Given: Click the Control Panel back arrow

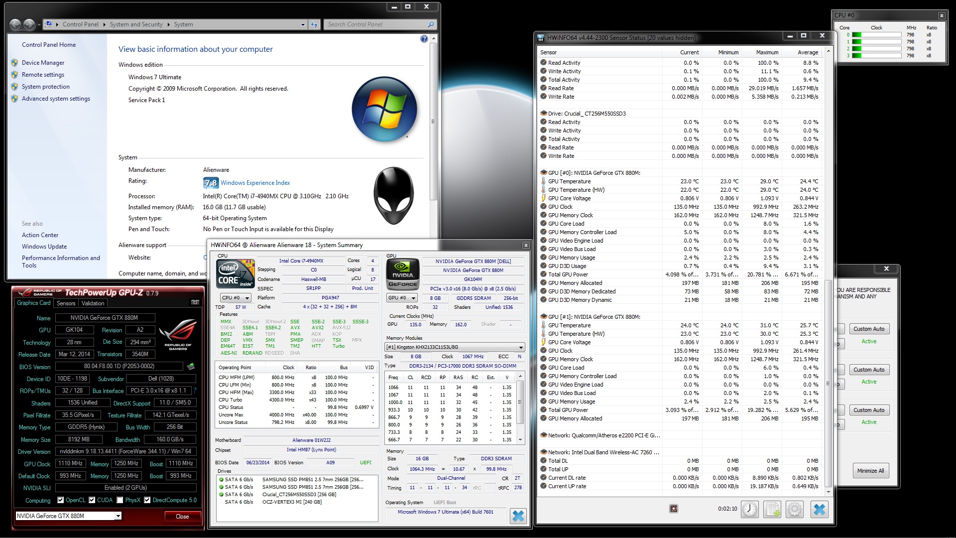Looking at the screenshot, I should pos(15,24).
